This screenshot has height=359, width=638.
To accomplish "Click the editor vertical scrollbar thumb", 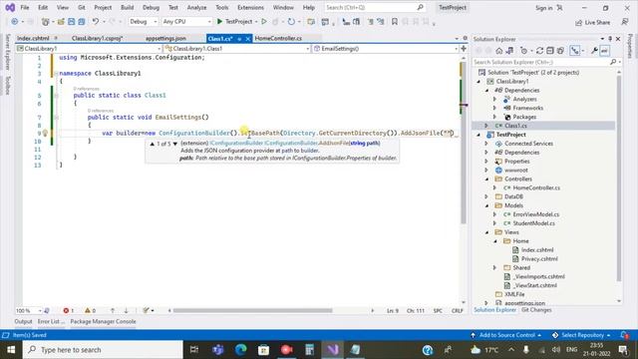I will (464, 143).
